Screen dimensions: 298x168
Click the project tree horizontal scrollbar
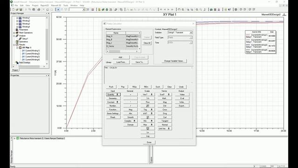tap(28, 66)
